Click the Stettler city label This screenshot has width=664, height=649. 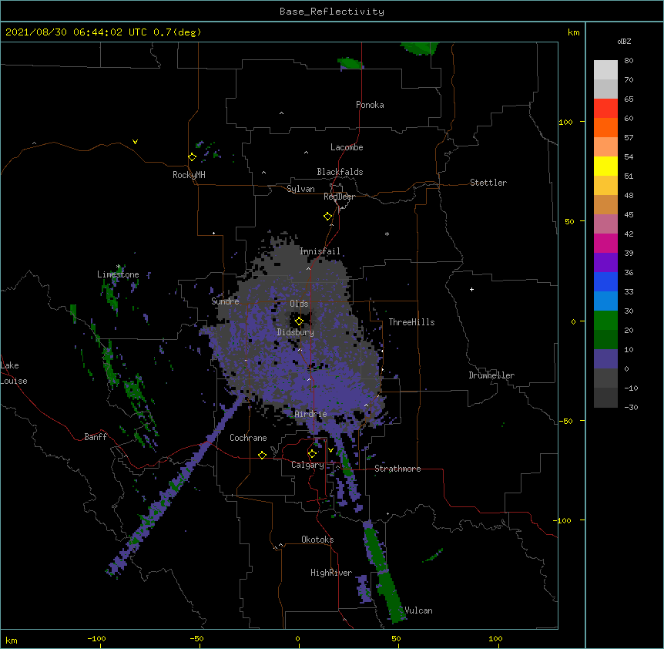coord(488,183)
